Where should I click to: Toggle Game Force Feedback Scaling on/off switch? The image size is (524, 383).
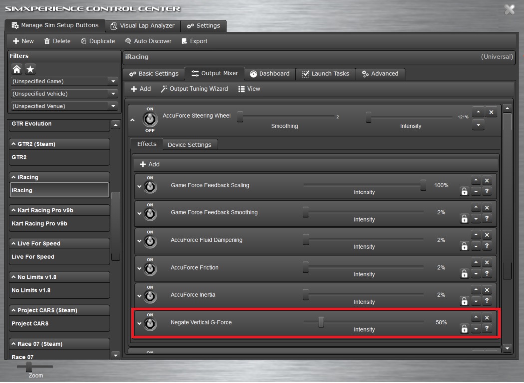pyautogui.click(x=150, y=187)
